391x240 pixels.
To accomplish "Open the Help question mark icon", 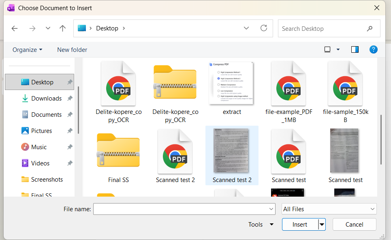I will tap(374, 49).
